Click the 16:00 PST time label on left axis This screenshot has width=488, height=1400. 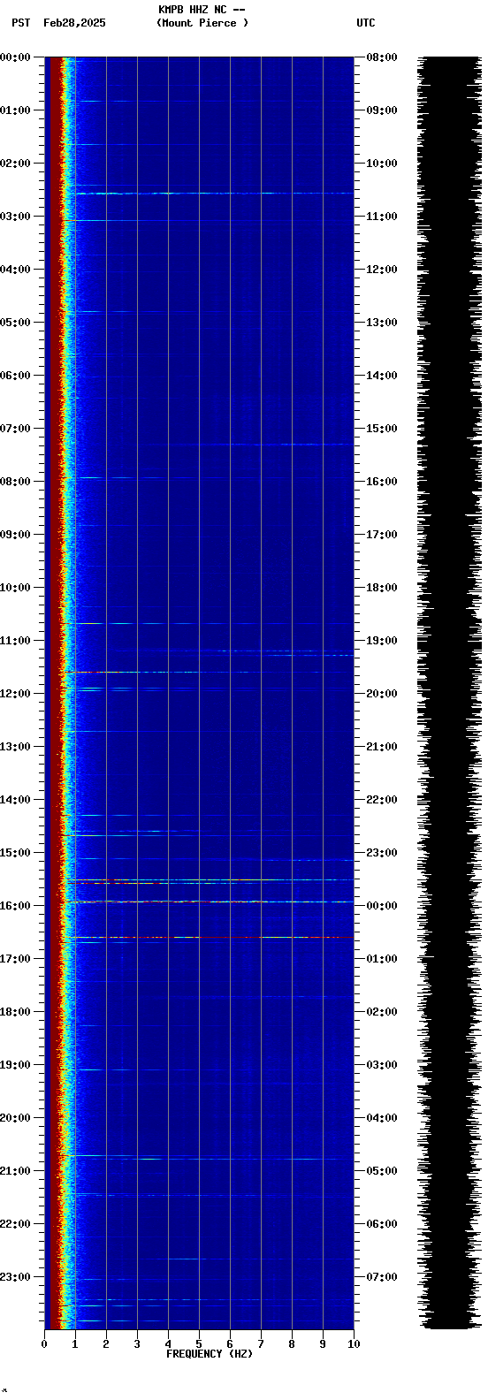click(x=15, y=906)
